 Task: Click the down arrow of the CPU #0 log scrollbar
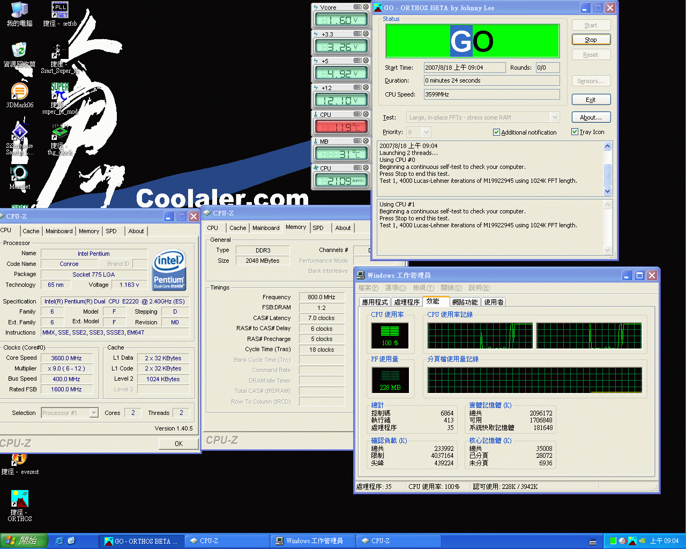click(607, 191)
